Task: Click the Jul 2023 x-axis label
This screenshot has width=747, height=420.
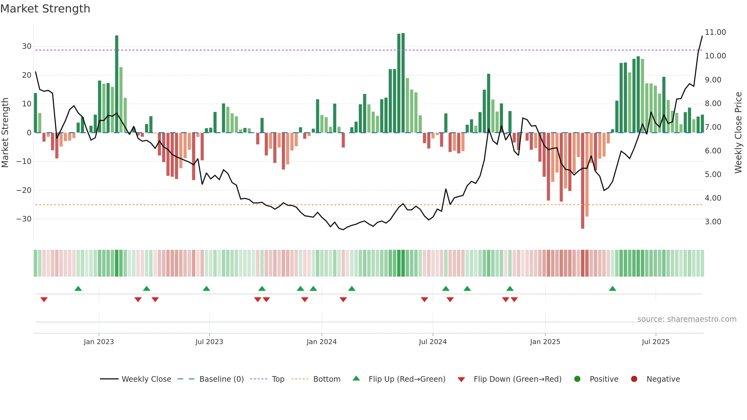Action: click(x=209, y=342)
